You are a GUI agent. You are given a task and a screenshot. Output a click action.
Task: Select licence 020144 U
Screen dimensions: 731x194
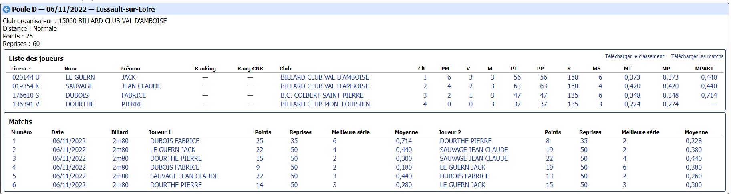(x=26, y=78)
